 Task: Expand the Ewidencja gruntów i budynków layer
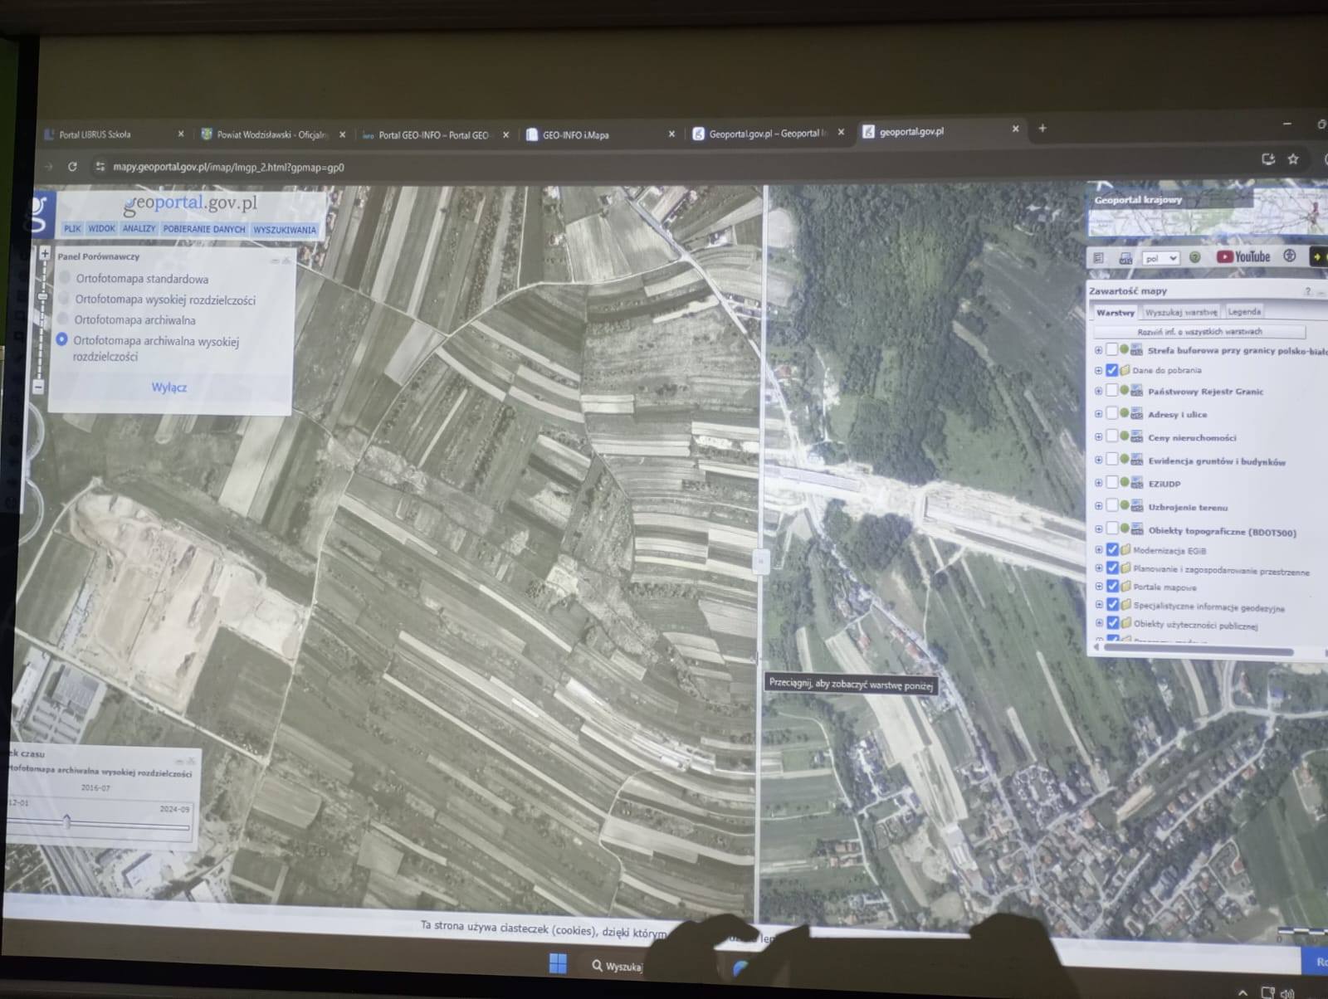click(x=1098, y=460)
